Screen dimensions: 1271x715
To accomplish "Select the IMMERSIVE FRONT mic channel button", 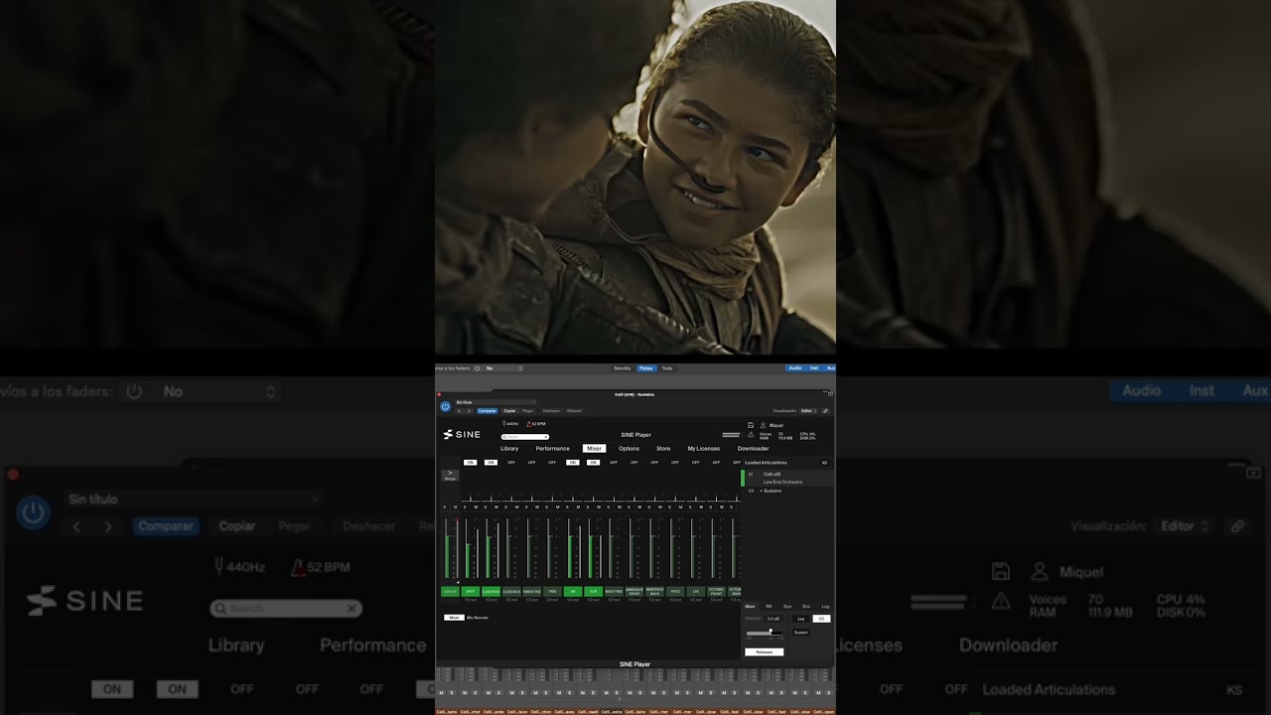I will point(635,592).
